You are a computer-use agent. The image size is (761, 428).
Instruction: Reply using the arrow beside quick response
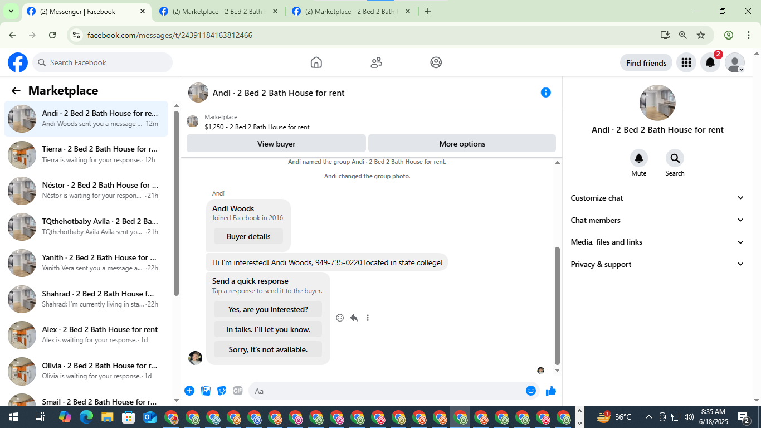[354, 318]
